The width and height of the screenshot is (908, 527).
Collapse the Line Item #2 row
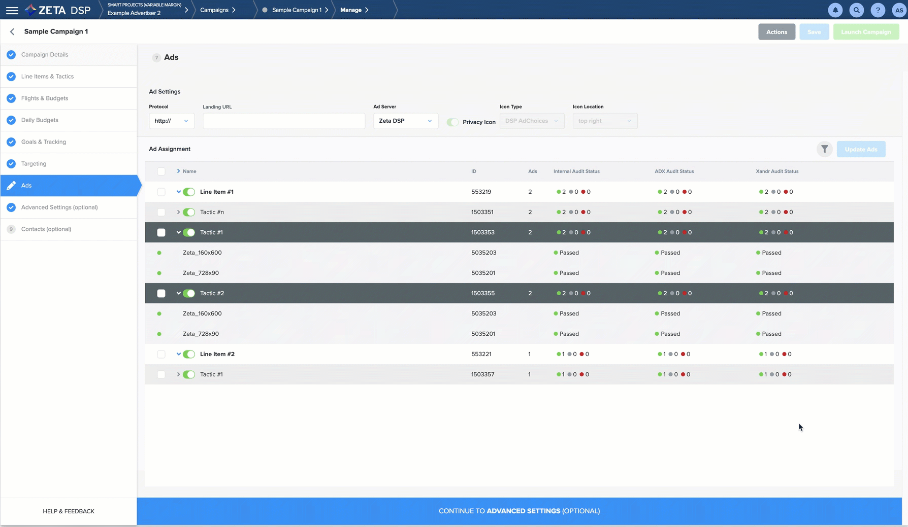tap(178, 354)
